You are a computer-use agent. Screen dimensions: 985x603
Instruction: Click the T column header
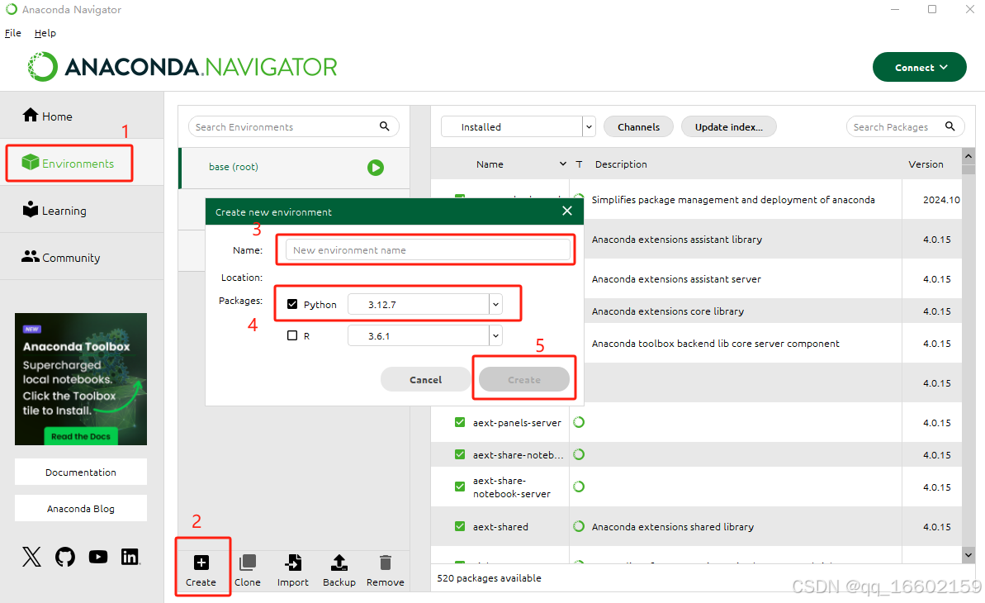pos(579,164)
